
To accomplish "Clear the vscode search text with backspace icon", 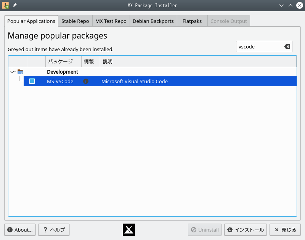I will (287, 47).
